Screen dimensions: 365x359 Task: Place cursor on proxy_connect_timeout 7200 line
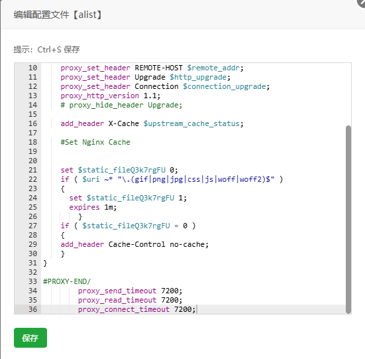[137, 309]
